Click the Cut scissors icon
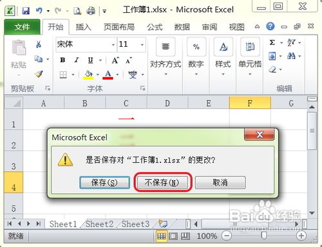Viewport: 322px width, 247px height. click(39, 44)
